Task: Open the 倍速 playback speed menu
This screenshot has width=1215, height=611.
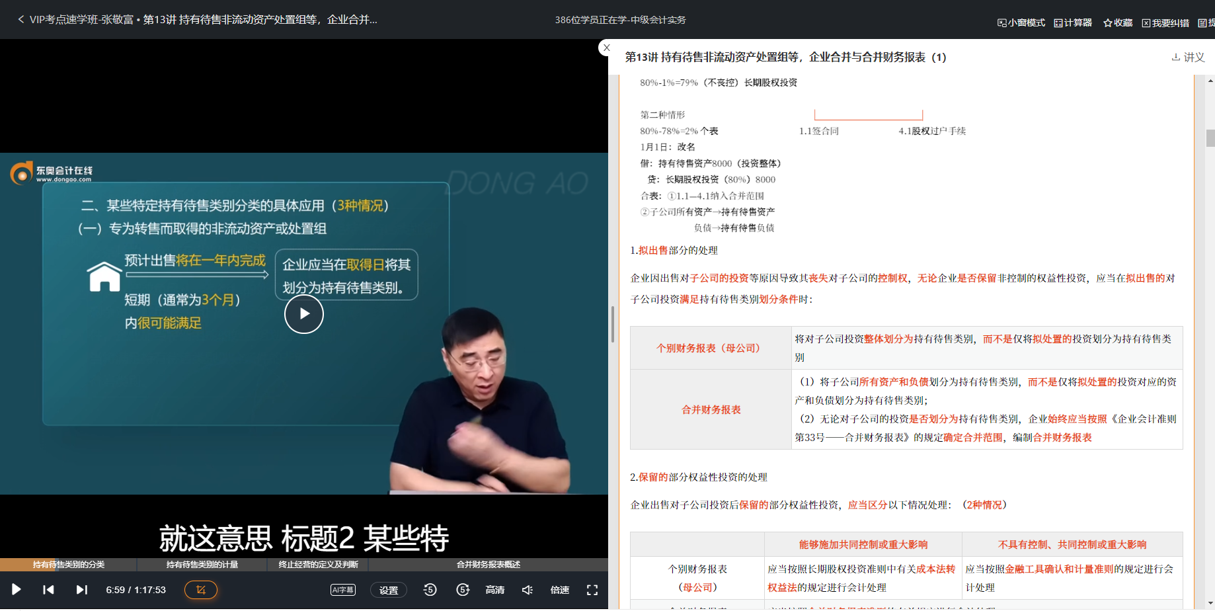Action: pos(560,590)
